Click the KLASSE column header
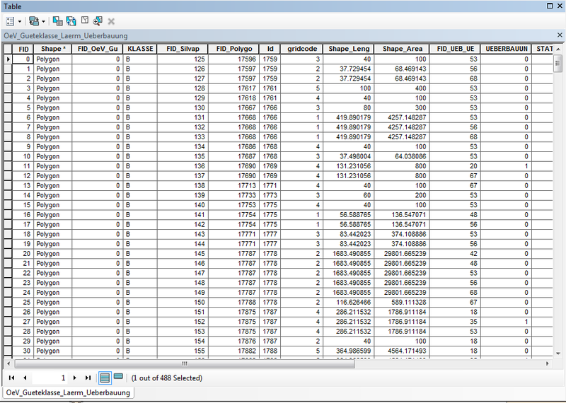Image resolution: width=566 pixels, height=403 pixels. (139, 49)
